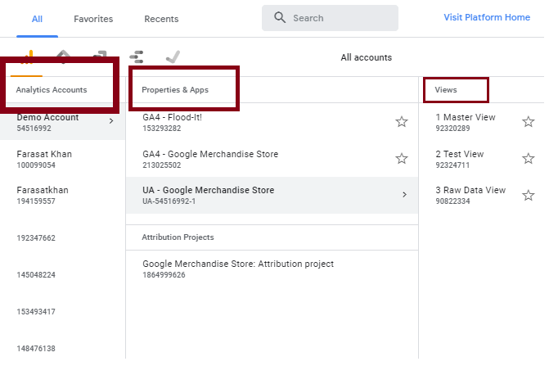Screen dimensions: 549x366
Task: Select the Farasatkhan account 194159557
Action: (63, 196)
